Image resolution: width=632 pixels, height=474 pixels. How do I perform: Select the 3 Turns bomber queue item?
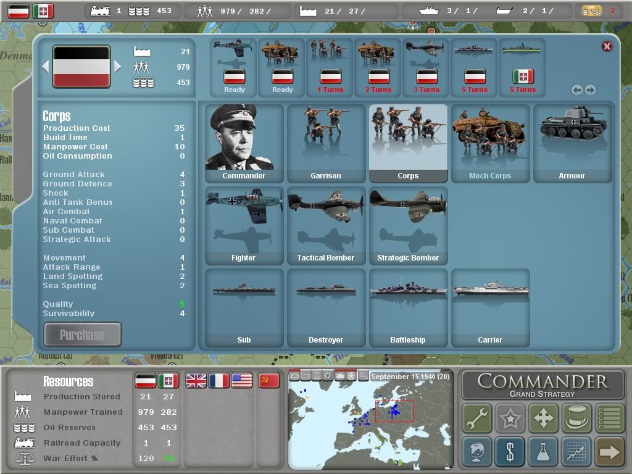[x=426, y=67]
